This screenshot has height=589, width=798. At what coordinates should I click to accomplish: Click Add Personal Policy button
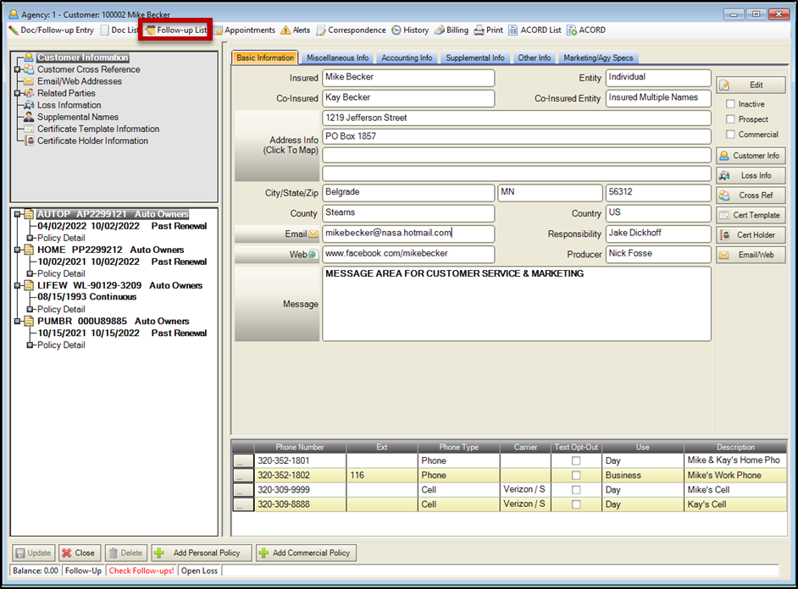point(202,553)
